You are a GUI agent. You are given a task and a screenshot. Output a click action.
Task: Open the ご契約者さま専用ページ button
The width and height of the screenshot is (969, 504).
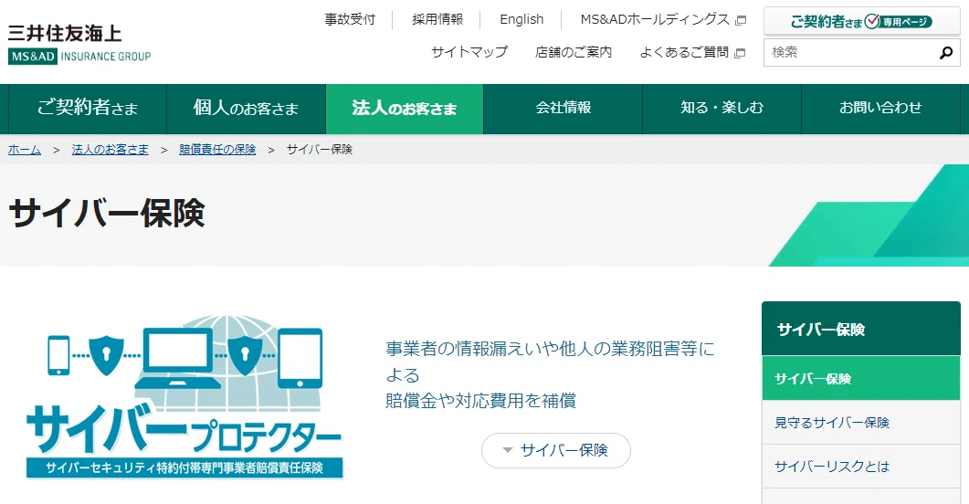(x=861, y=22)
